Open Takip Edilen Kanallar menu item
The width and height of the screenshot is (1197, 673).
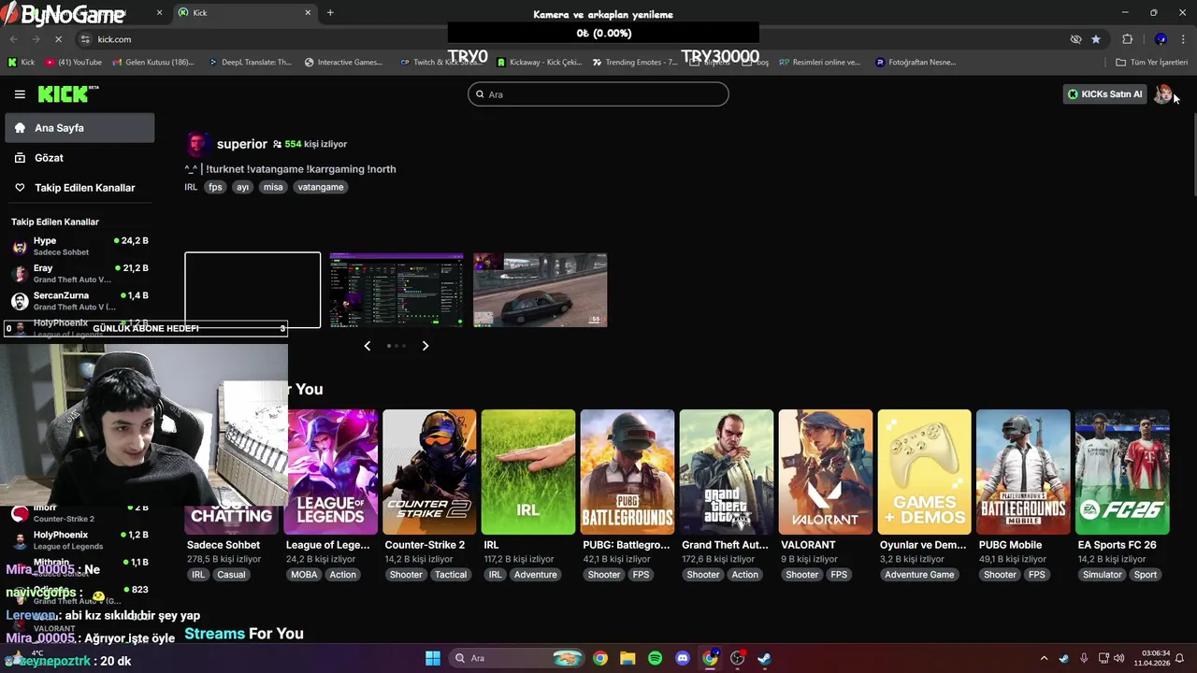(79, 188)
